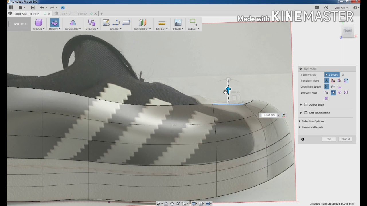Set Selection Filter to Face
The width and height of the screenshot is (367, 206).
[x=339, y=93]
